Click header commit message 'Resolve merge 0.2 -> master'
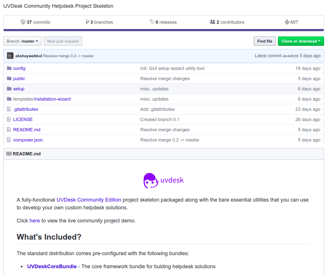 tap(68, 56)
